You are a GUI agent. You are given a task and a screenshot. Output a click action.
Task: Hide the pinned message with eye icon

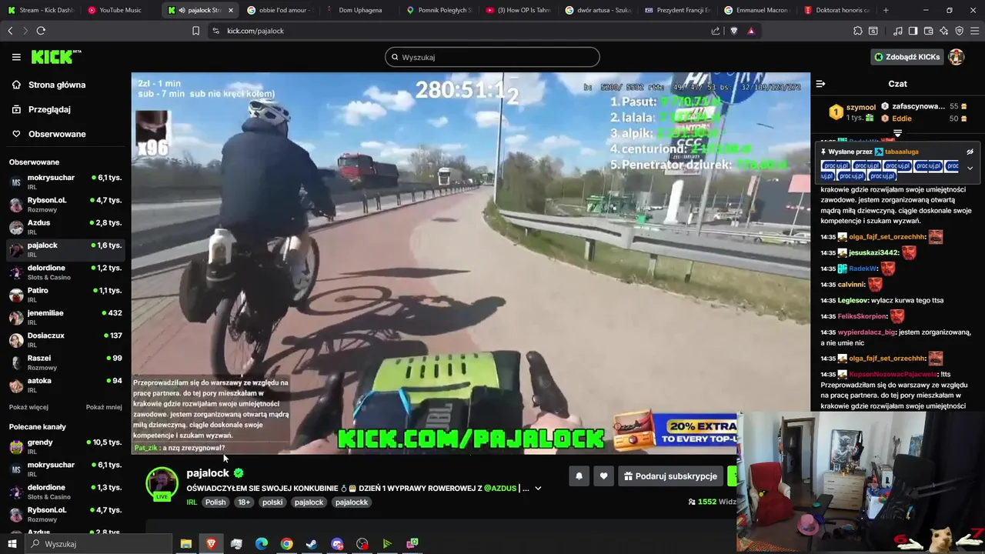(970, 152)
